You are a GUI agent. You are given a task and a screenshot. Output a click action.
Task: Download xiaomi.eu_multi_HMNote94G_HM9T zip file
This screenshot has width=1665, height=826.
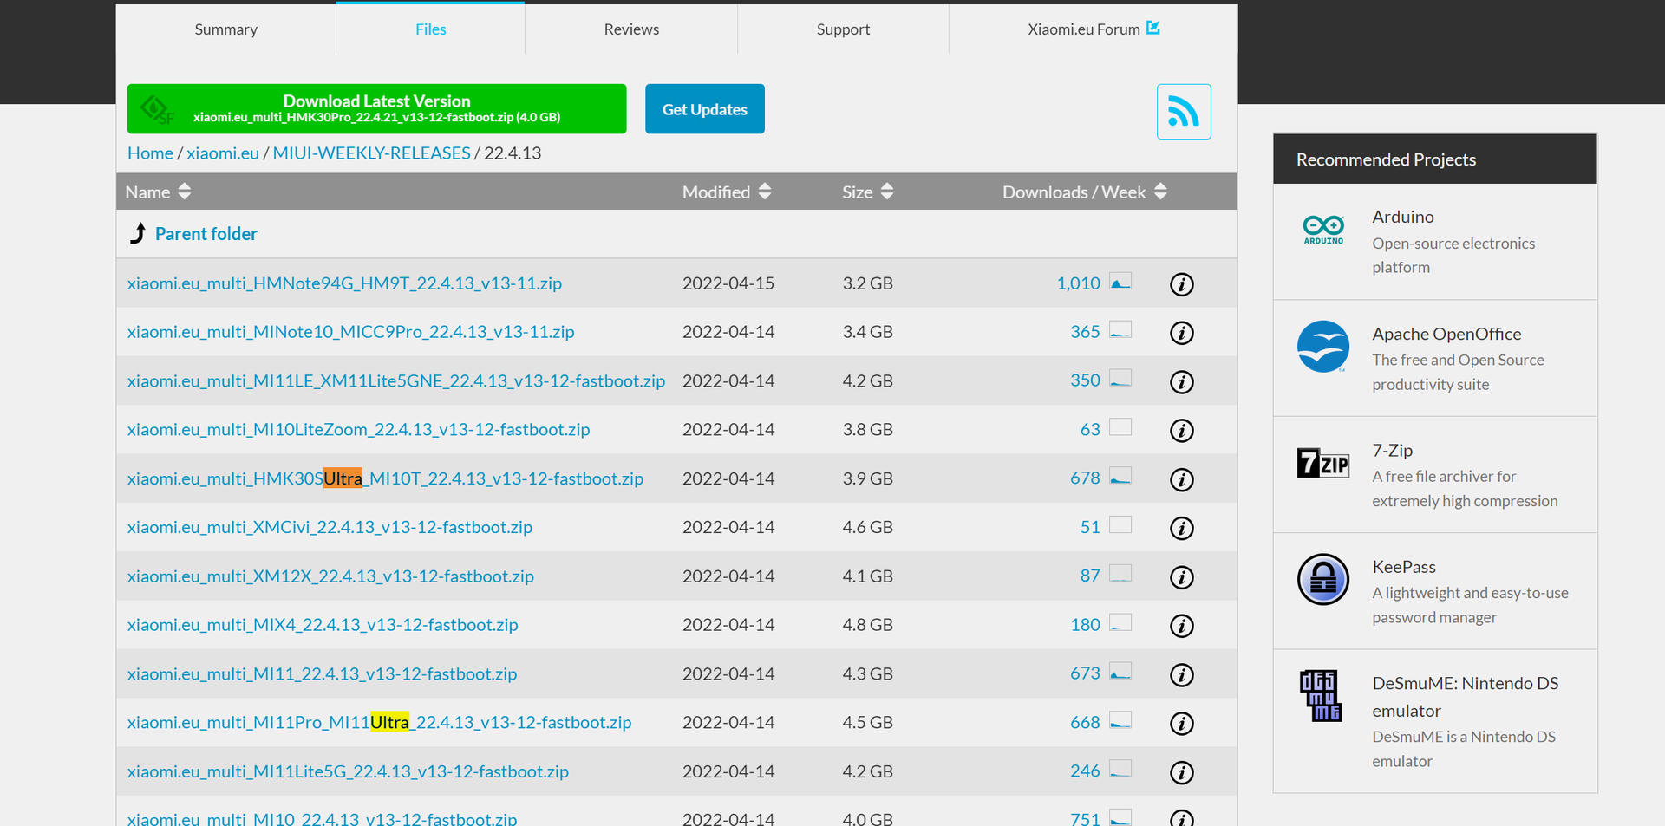click(344, 283)
